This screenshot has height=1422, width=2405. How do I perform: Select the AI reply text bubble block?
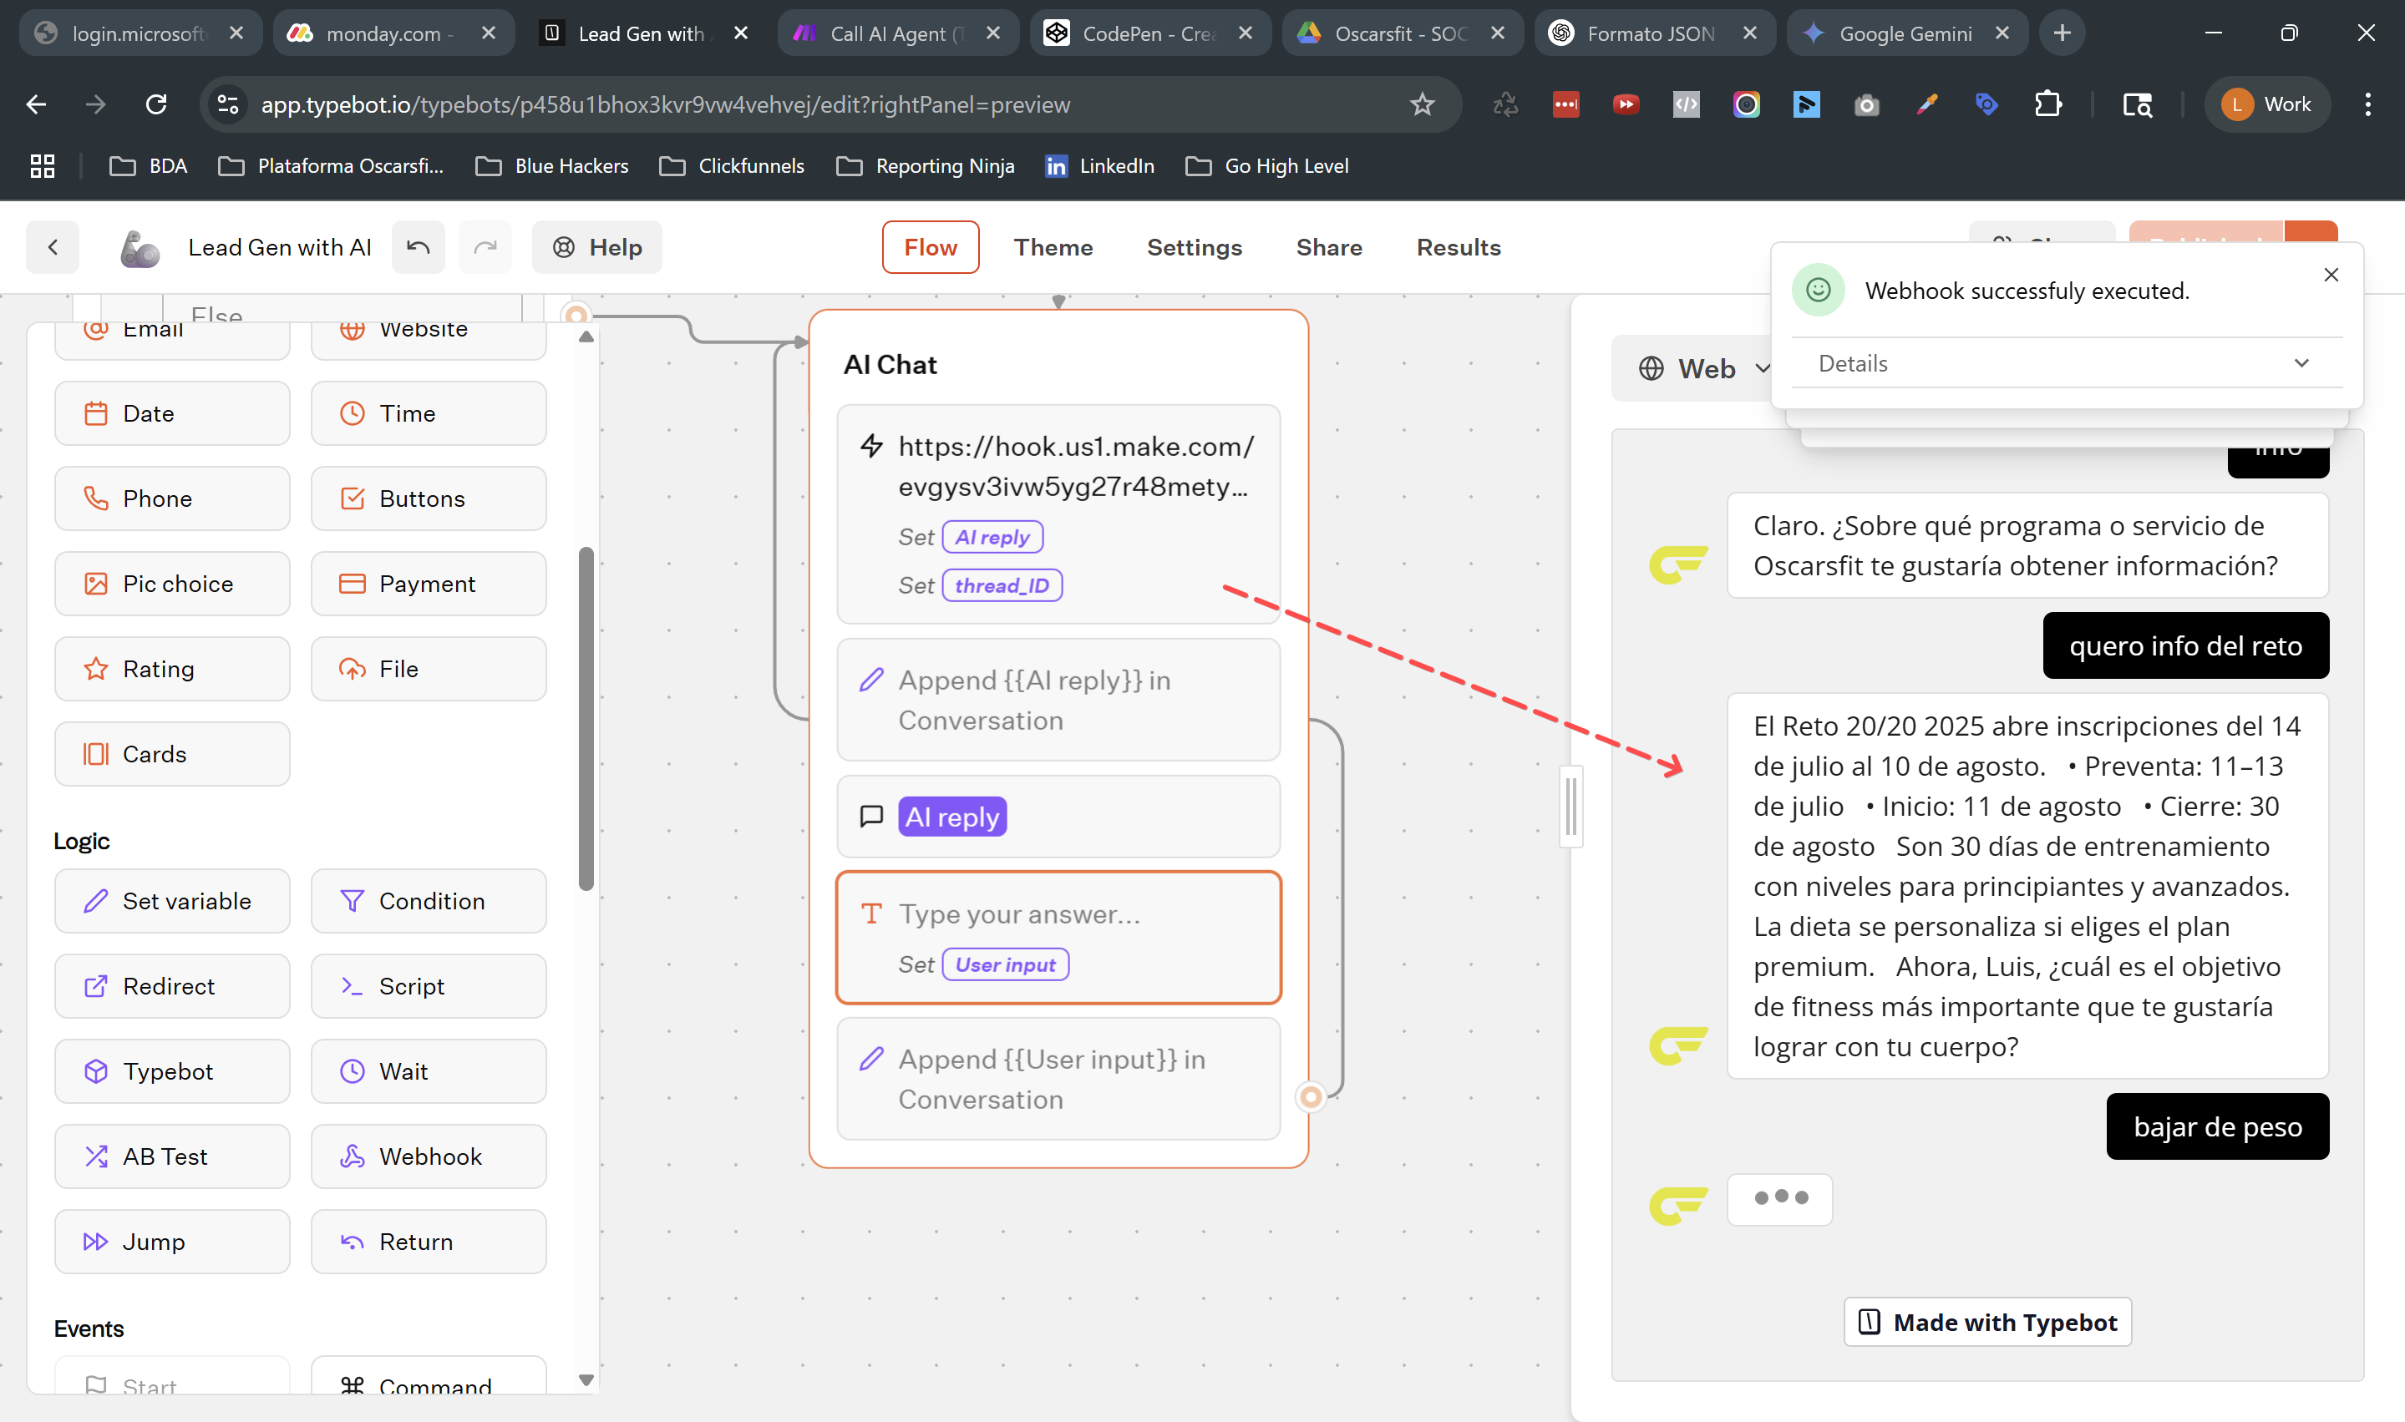(1058, 817)
